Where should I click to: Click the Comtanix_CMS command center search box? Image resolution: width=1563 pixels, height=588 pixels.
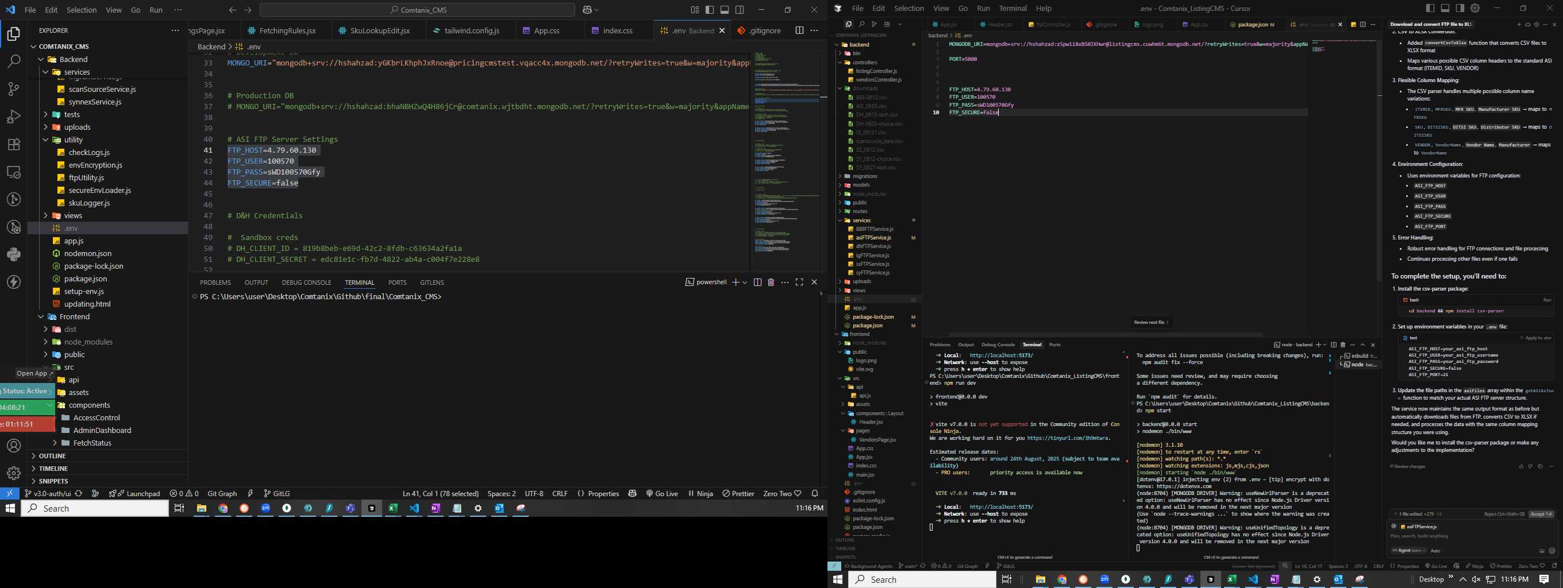(417, 10)
